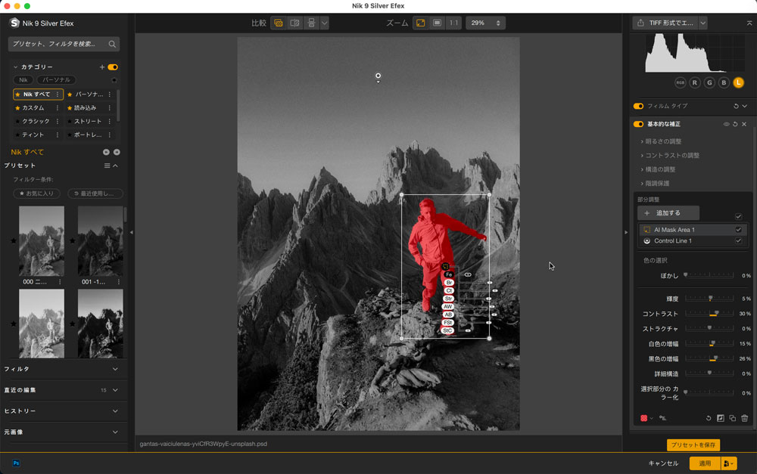The height and width of the screenshot is (474, 757).
Task: Select the クラシック category
Action: 36,121
